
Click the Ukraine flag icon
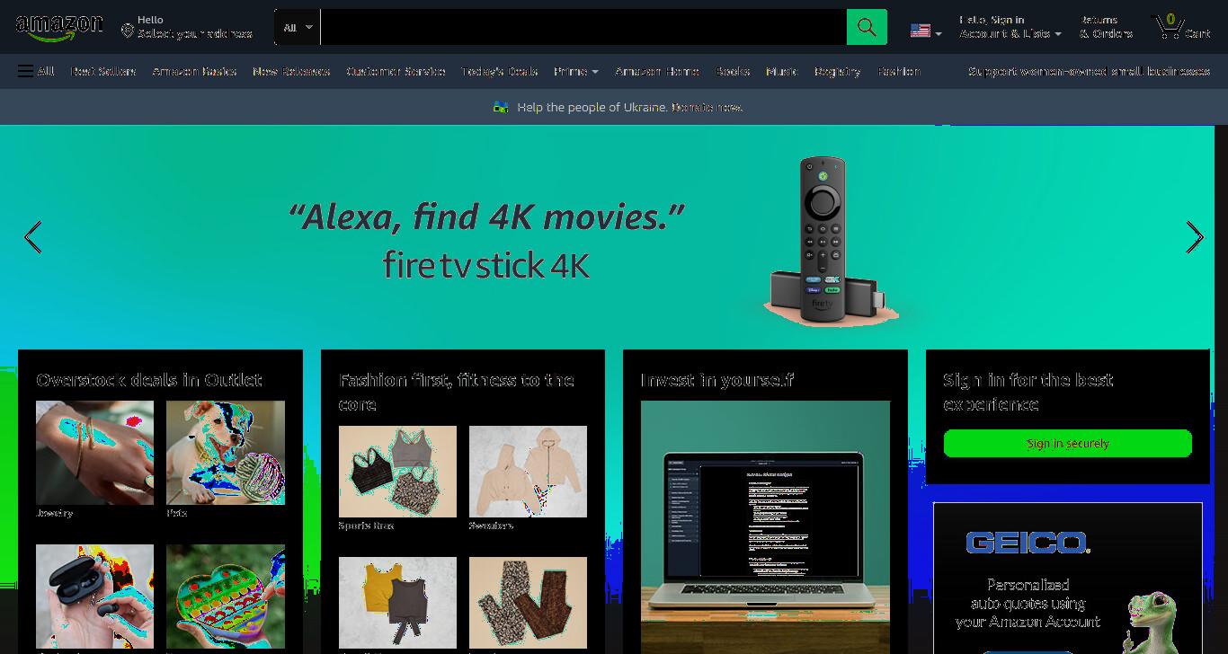(x=501, y=107)
